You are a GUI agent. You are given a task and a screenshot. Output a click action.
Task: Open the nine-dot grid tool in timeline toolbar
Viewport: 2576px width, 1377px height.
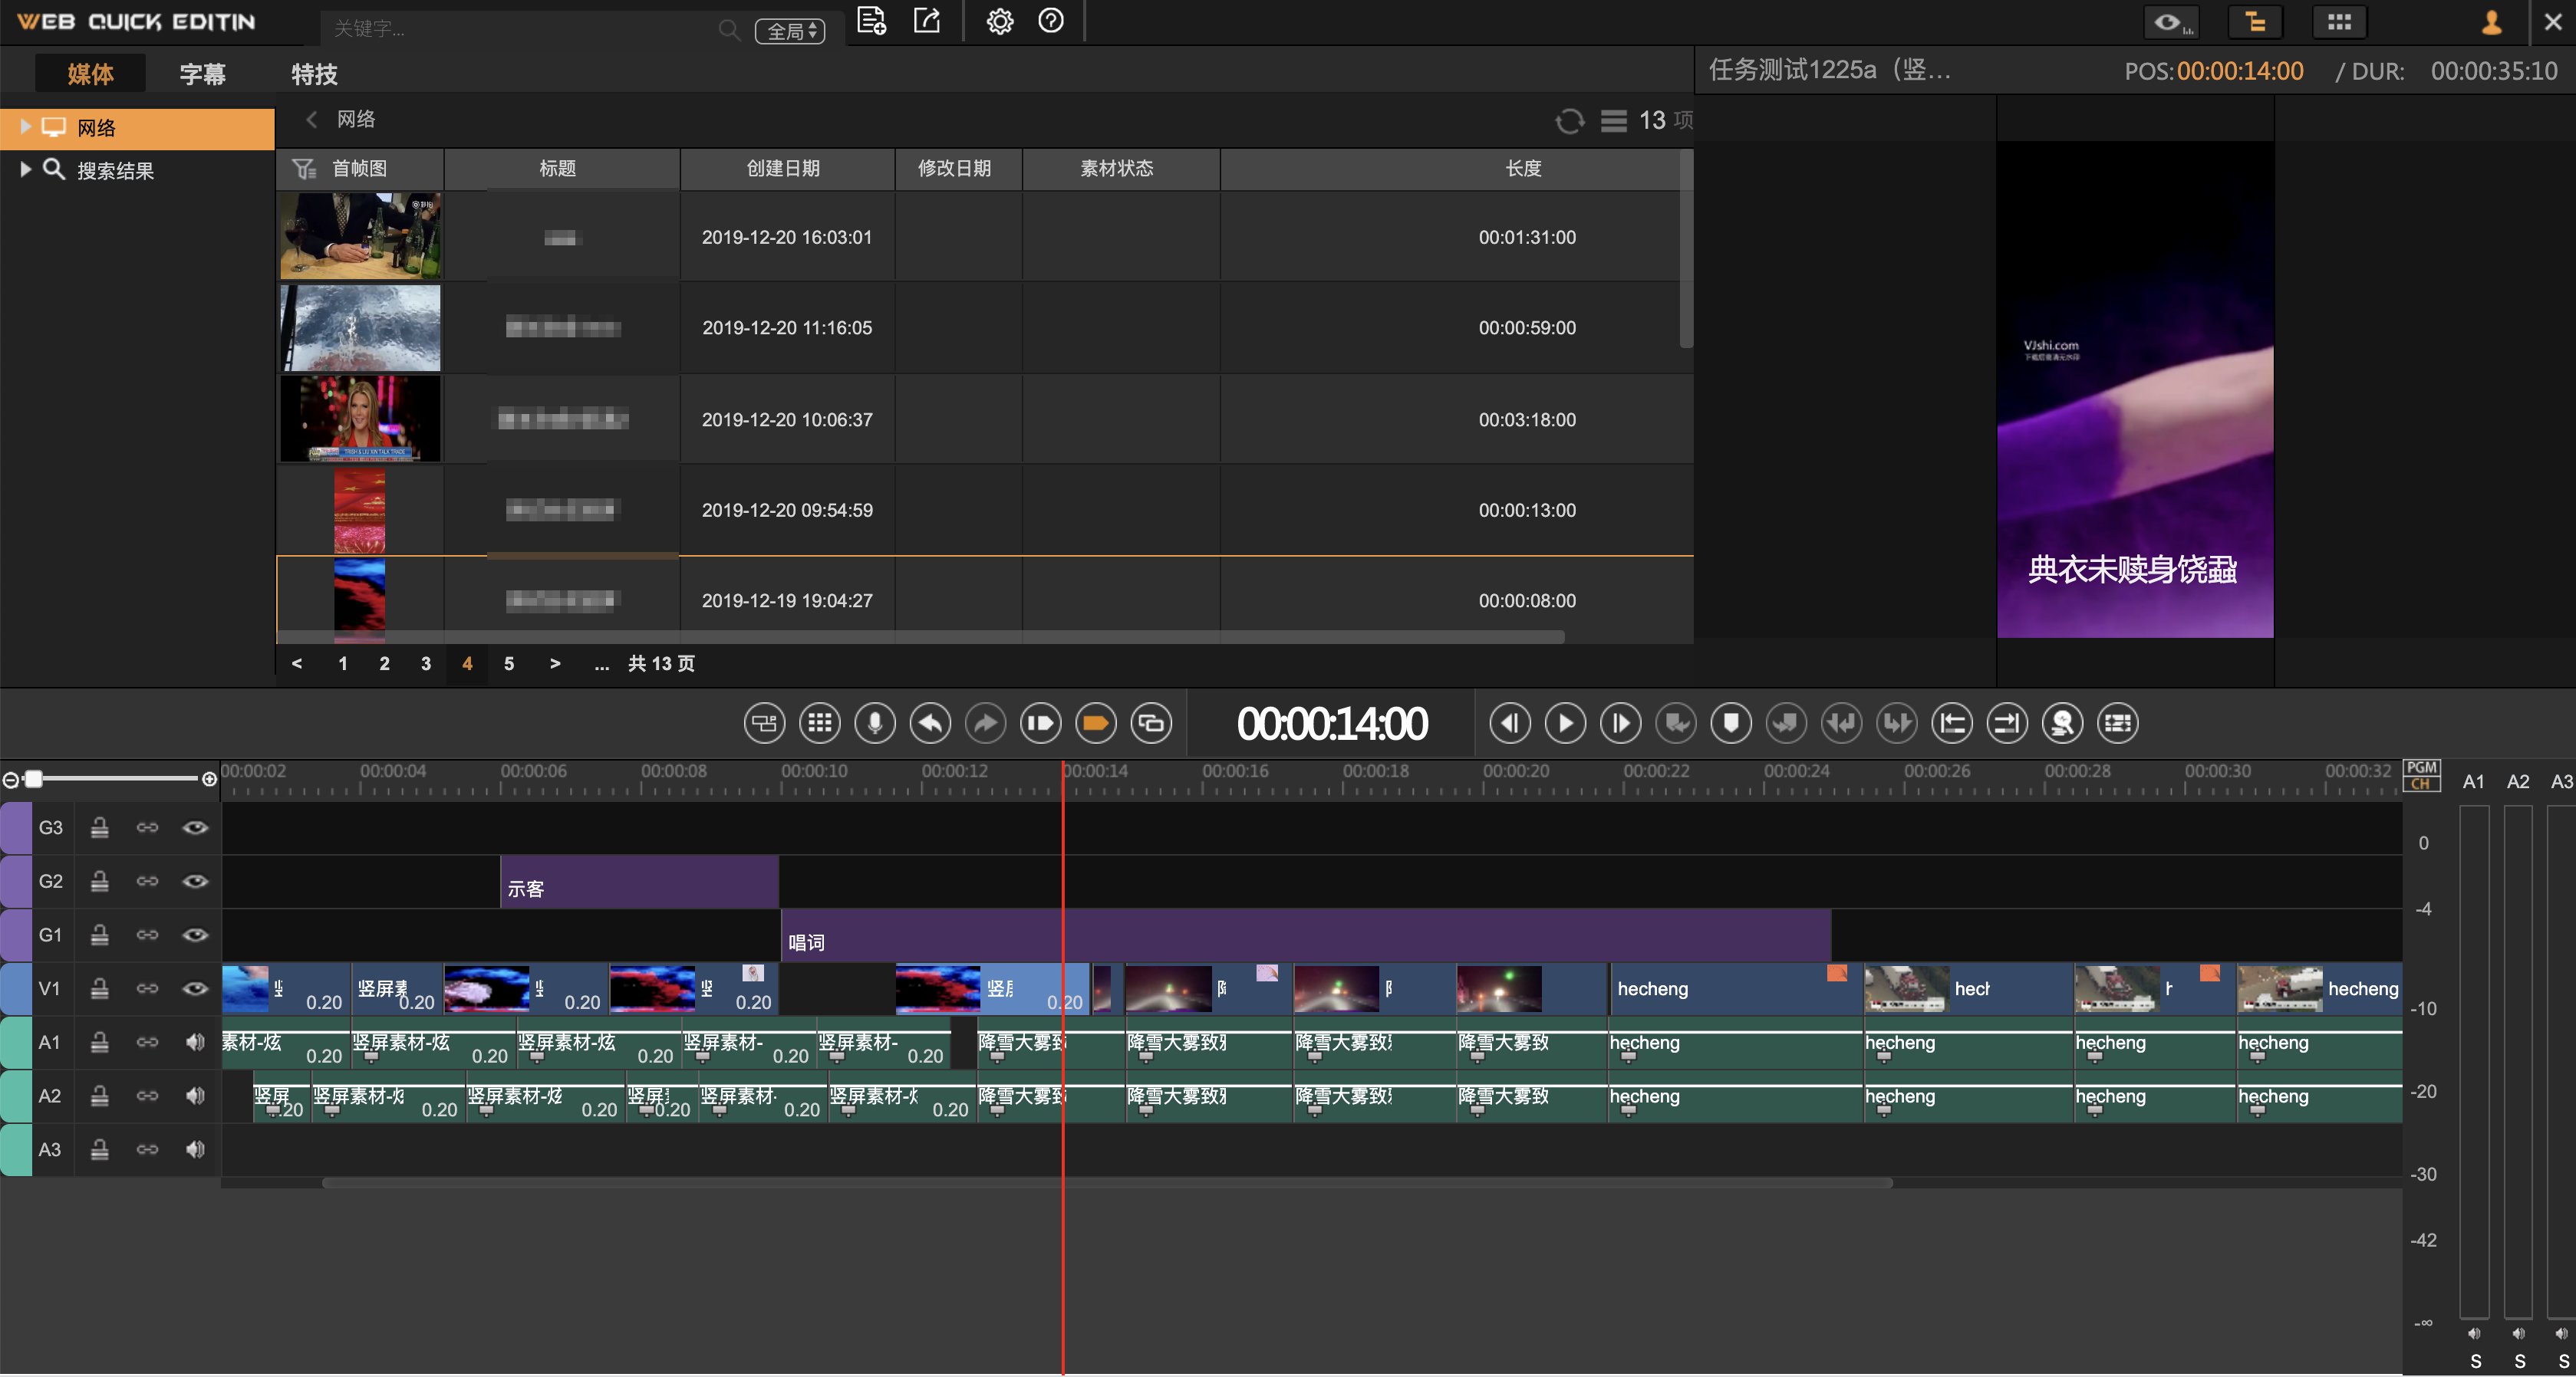pyautogui.click(x=820, y=724)
